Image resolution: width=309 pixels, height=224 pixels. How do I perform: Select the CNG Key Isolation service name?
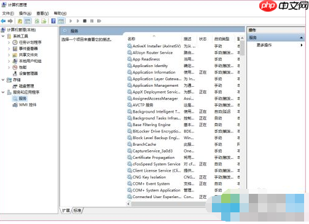(x=149, y=177)
